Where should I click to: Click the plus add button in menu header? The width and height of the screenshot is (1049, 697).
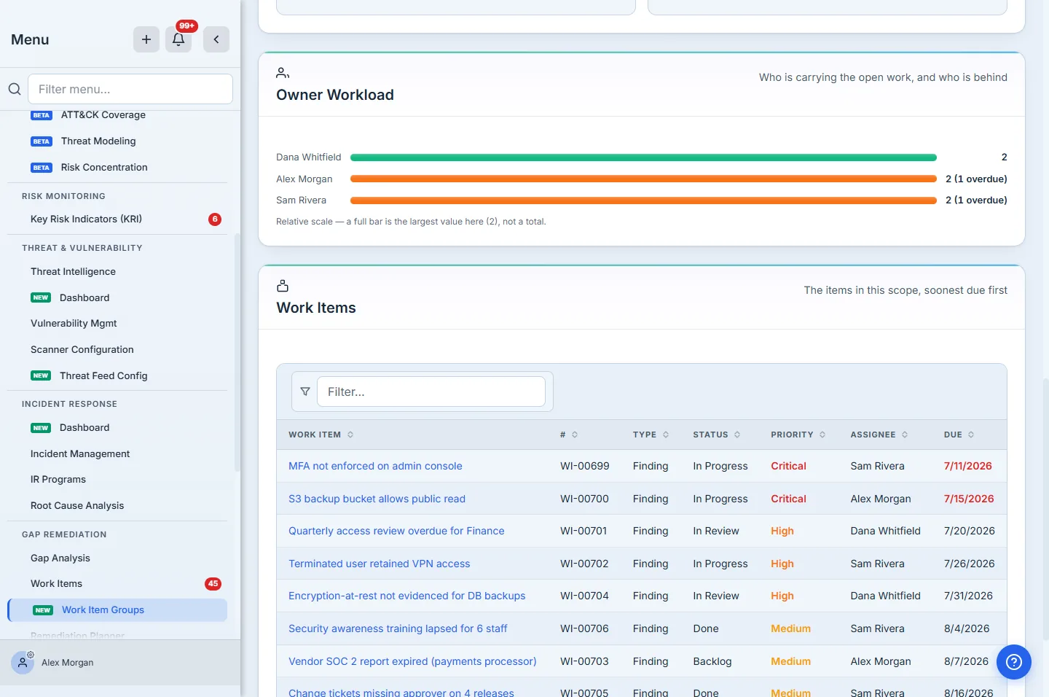pos(146,39)
